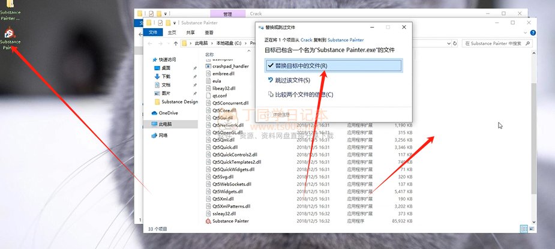This screenshot has width=555, height=249.
Task: Open the address bar history dropdown
Action: click(x=449, y=44)
